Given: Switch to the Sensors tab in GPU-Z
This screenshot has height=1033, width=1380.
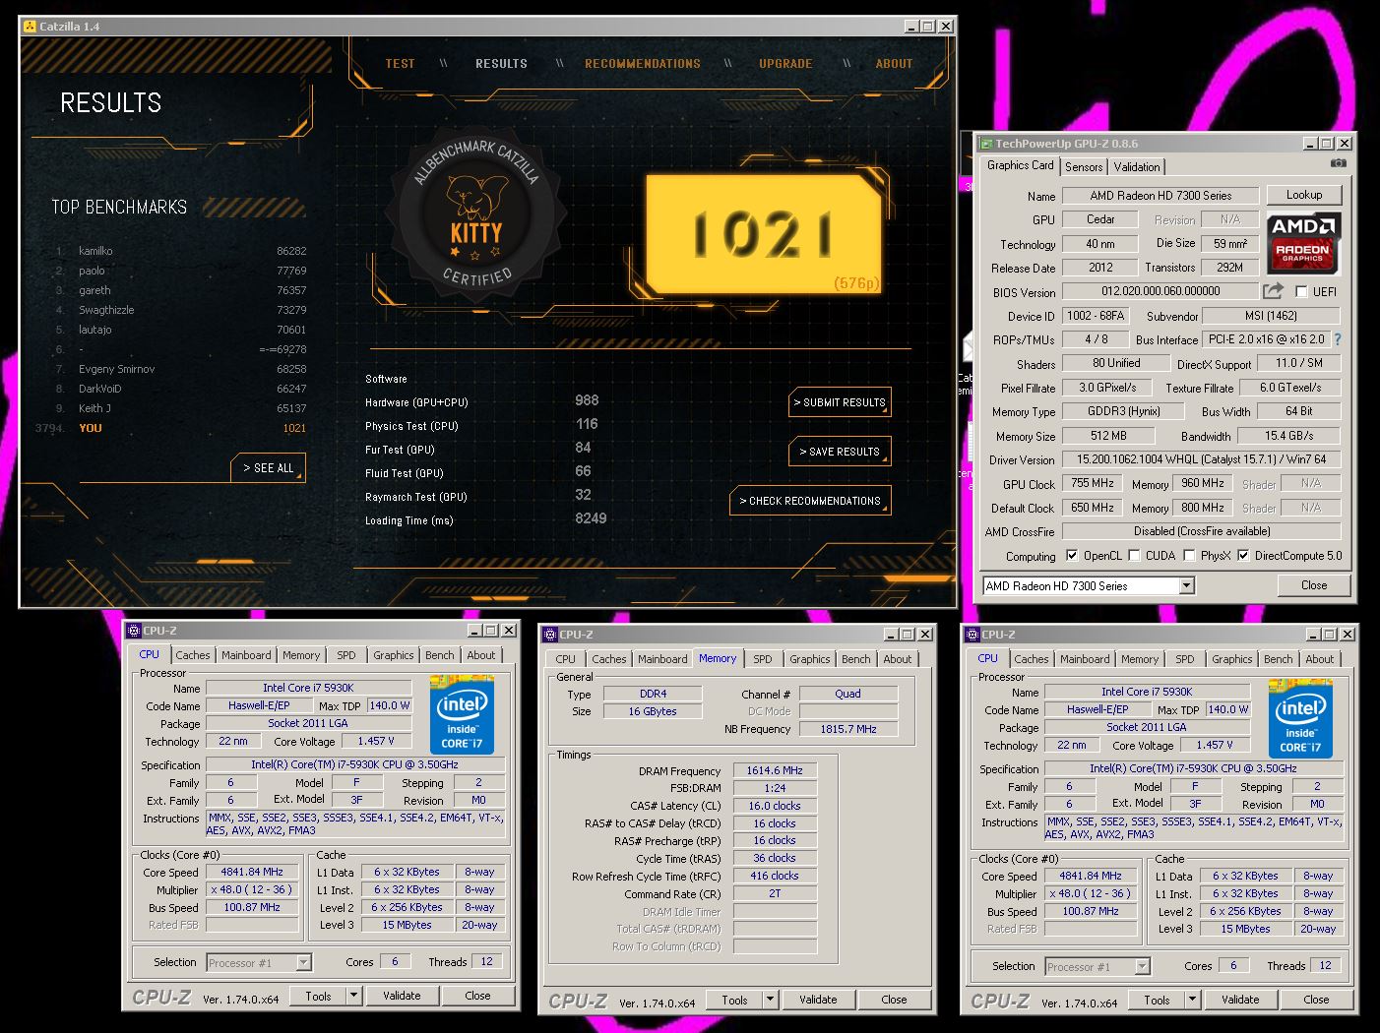Looking at the screenshot, I should click(x=1083, y=167).
